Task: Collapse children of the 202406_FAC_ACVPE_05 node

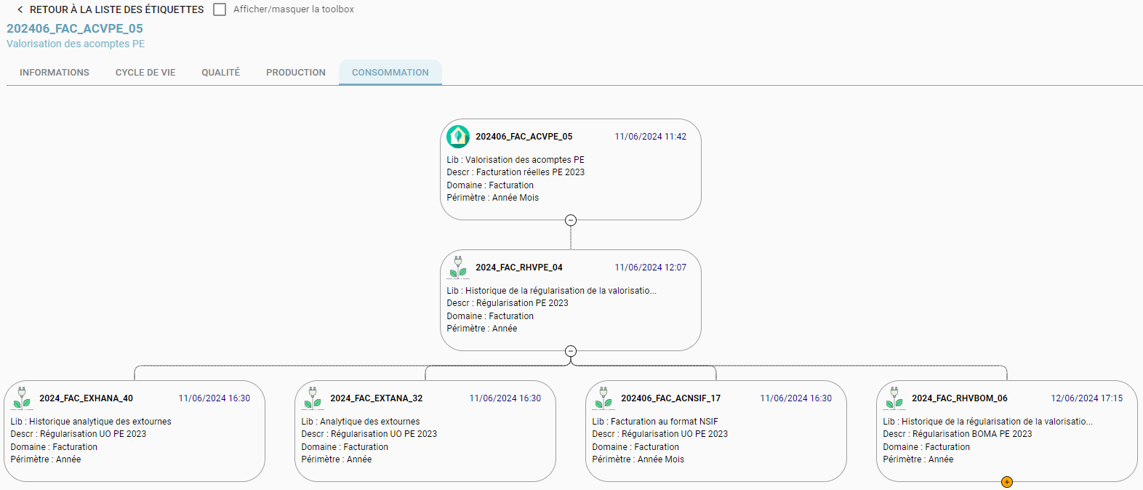Action: tap(571, 220)
